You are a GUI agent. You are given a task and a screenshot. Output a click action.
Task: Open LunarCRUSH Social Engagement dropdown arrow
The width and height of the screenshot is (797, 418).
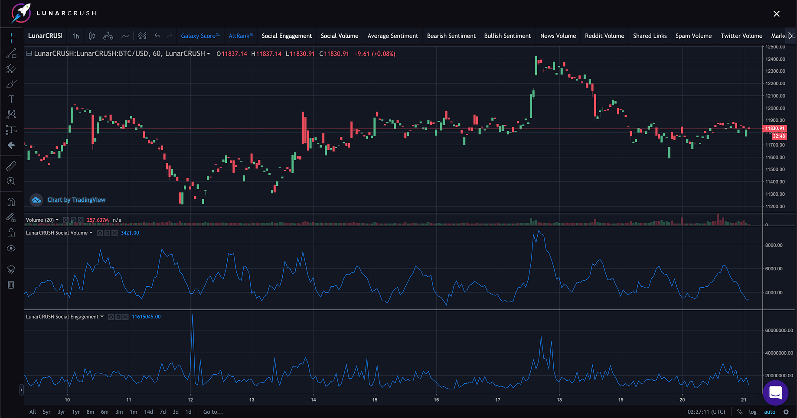tap(102, 317)
